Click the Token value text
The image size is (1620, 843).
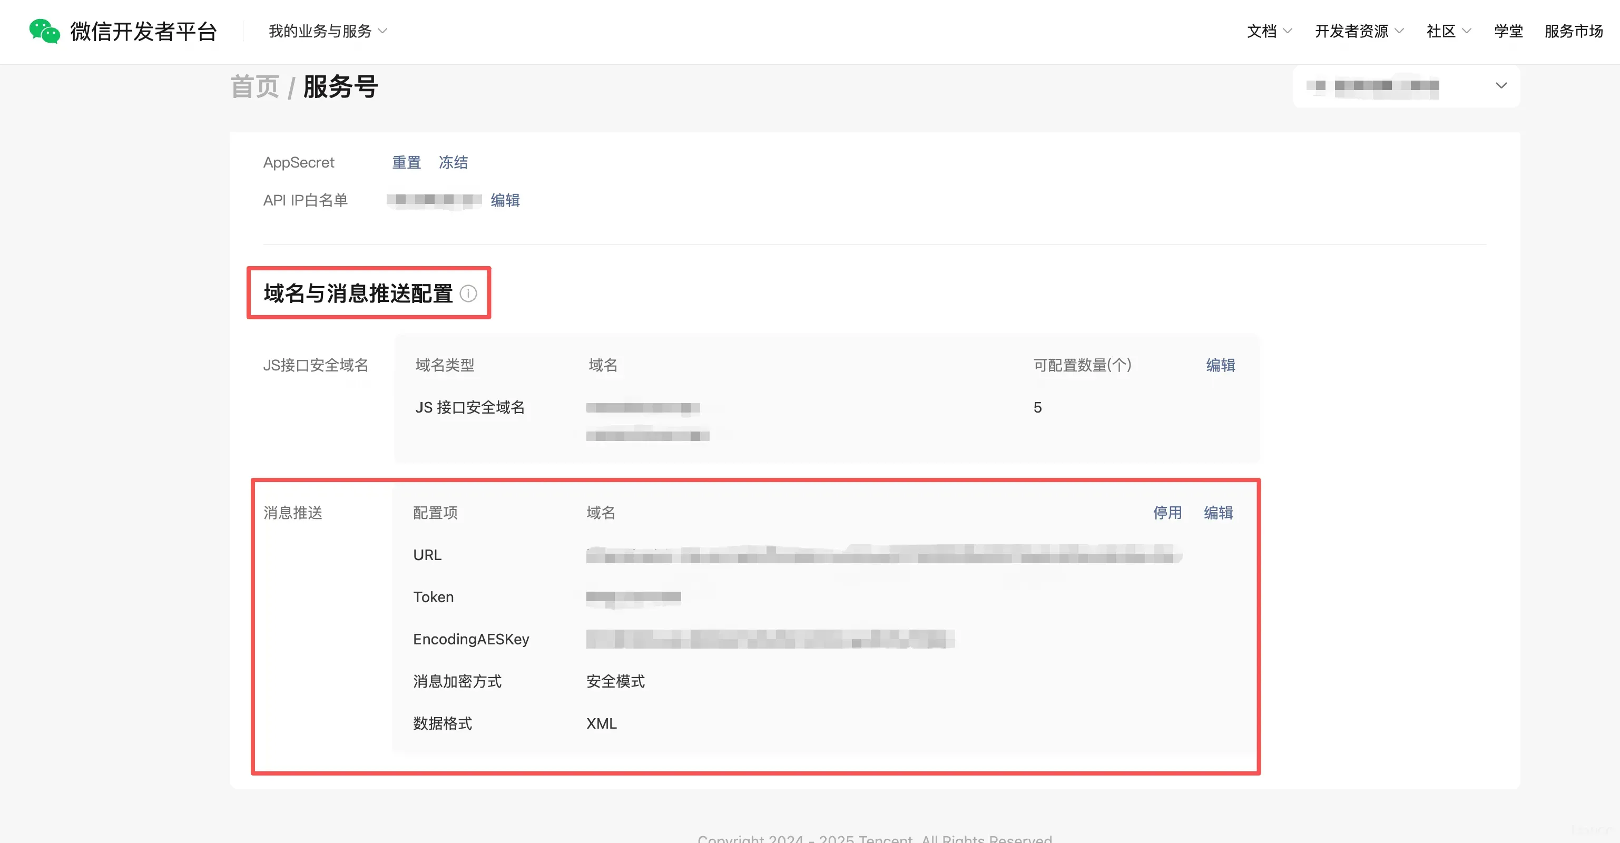(633, 597)
